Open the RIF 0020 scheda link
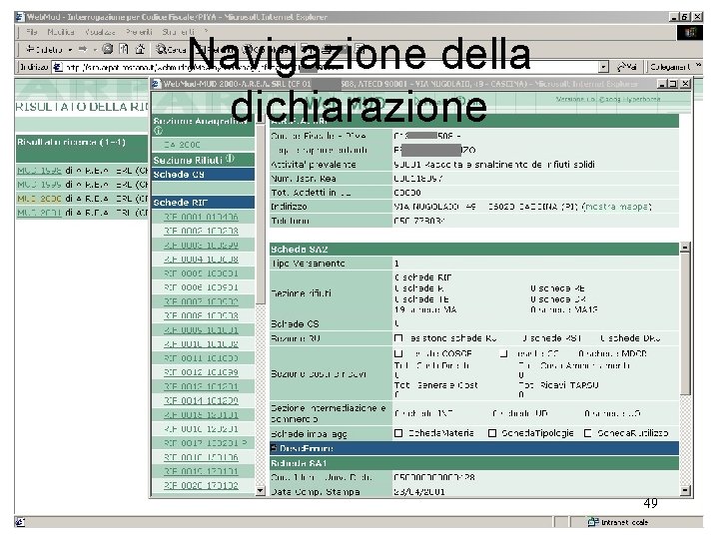 point(202,485)
